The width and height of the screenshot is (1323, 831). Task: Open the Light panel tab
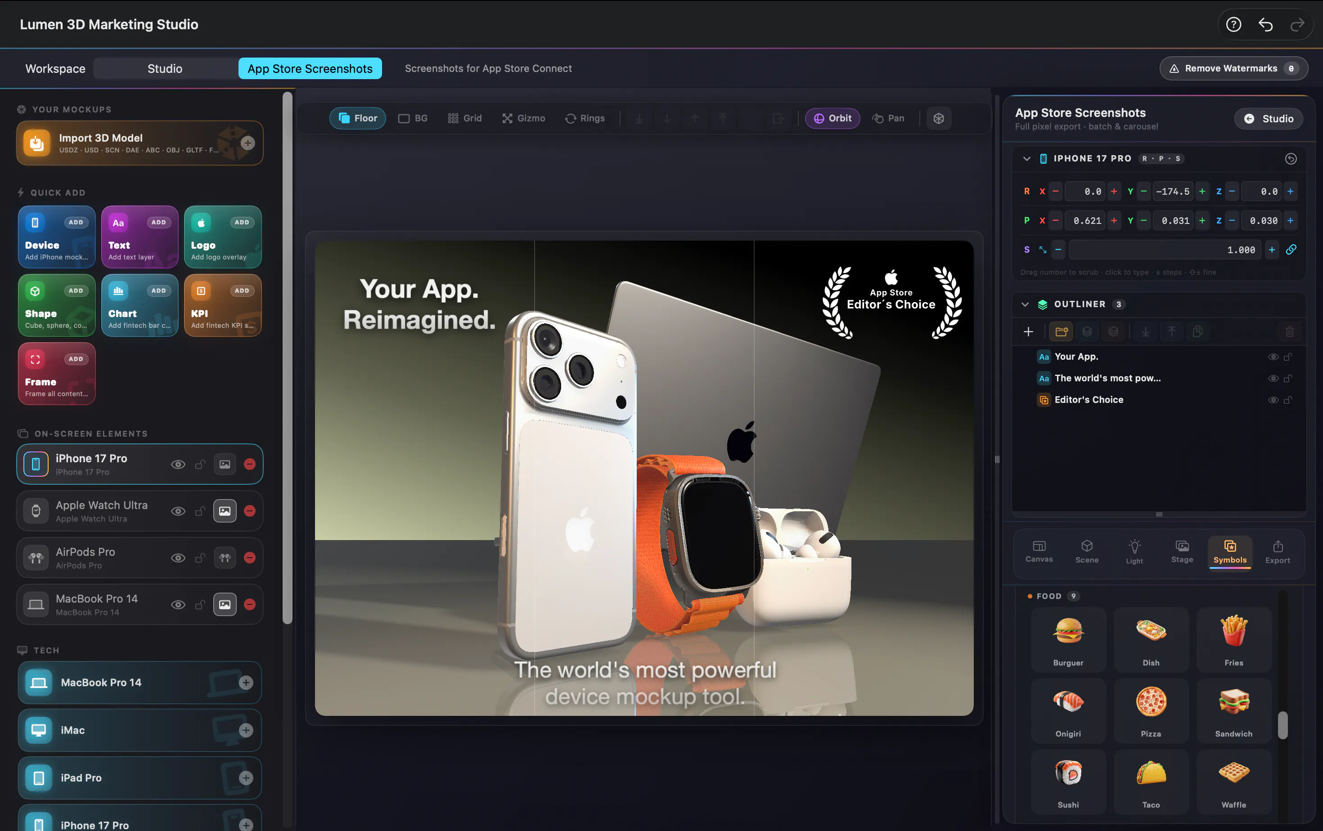(x=1134, y=552)
